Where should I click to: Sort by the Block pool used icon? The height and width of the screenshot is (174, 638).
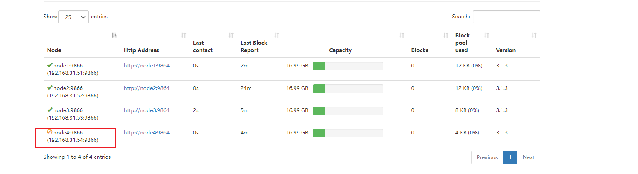[486, 35]
